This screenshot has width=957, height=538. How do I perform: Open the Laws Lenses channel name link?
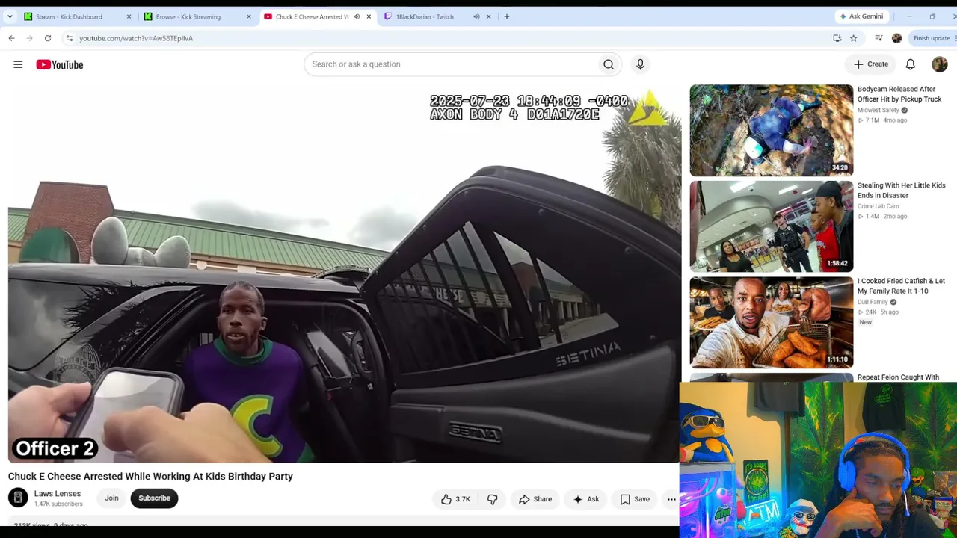click(x=58, y=494)
